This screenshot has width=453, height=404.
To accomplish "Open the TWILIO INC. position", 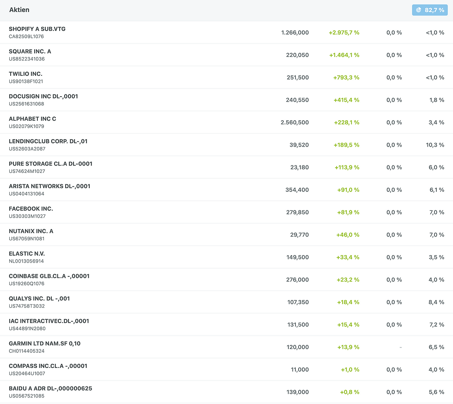I will pos(226,78).
